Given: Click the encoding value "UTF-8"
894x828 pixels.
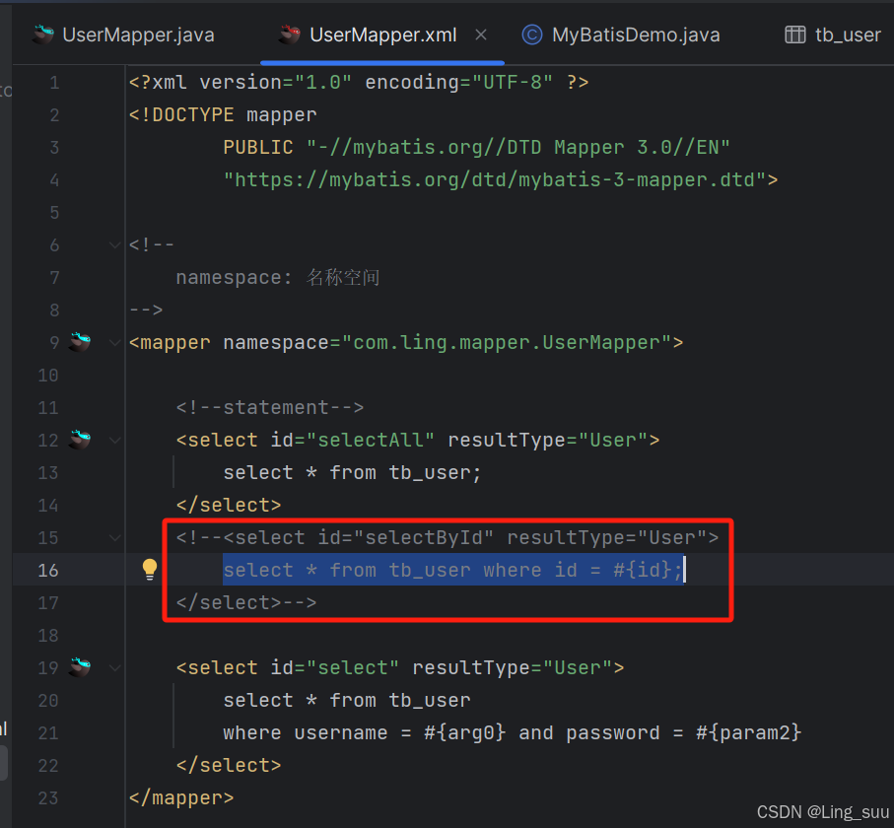Looking at the screenshot, I should [513, 83].
